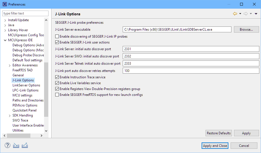Click Browse for J-Link Server executable

(246, 30)
